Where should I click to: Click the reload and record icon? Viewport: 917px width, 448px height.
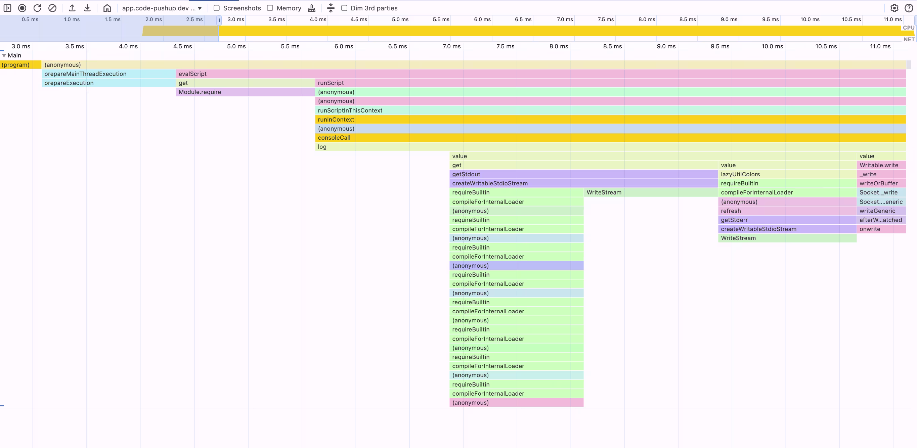pyautogui.click(x=37, y=8)
